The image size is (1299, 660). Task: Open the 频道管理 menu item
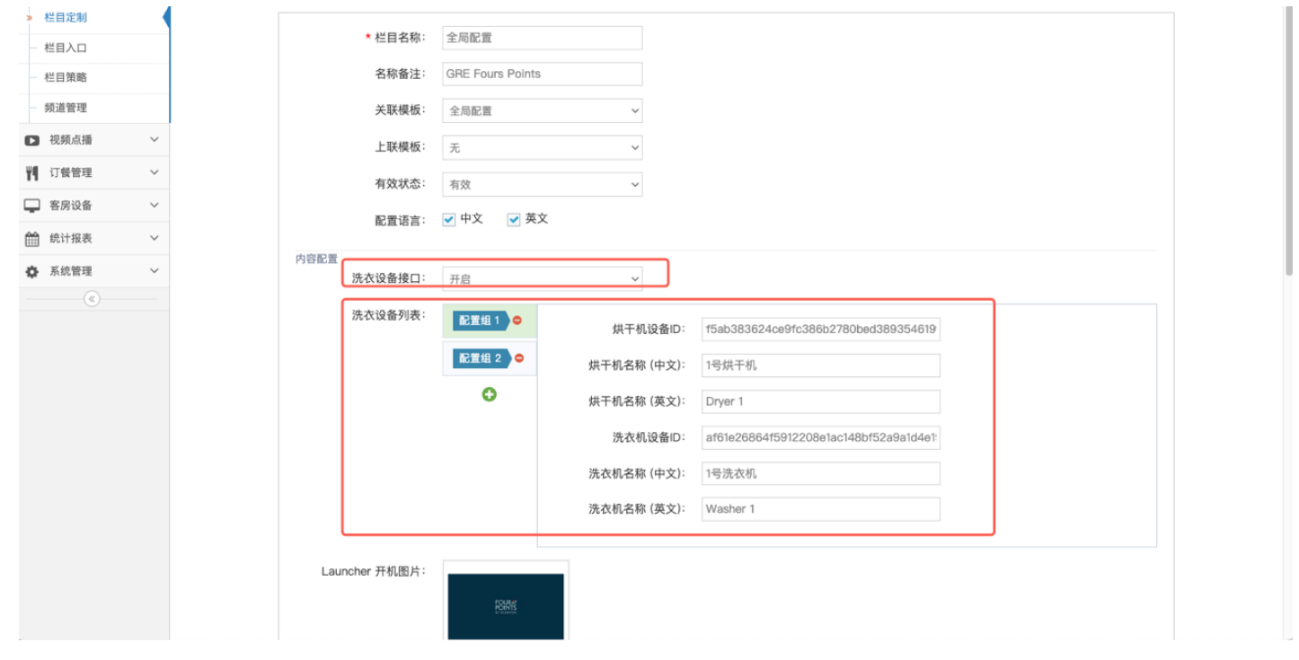pos(66,108)
